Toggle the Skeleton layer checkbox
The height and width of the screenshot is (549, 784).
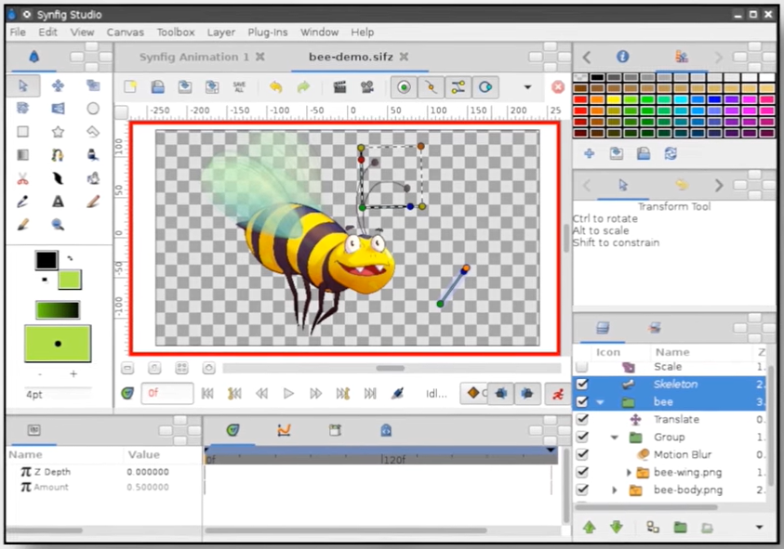582,385
